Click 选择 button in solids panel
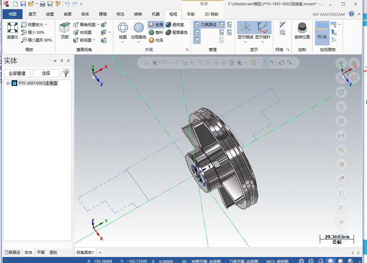Image resolution: width=367 pixels, height=263 pixels. (x=46, y=74)
